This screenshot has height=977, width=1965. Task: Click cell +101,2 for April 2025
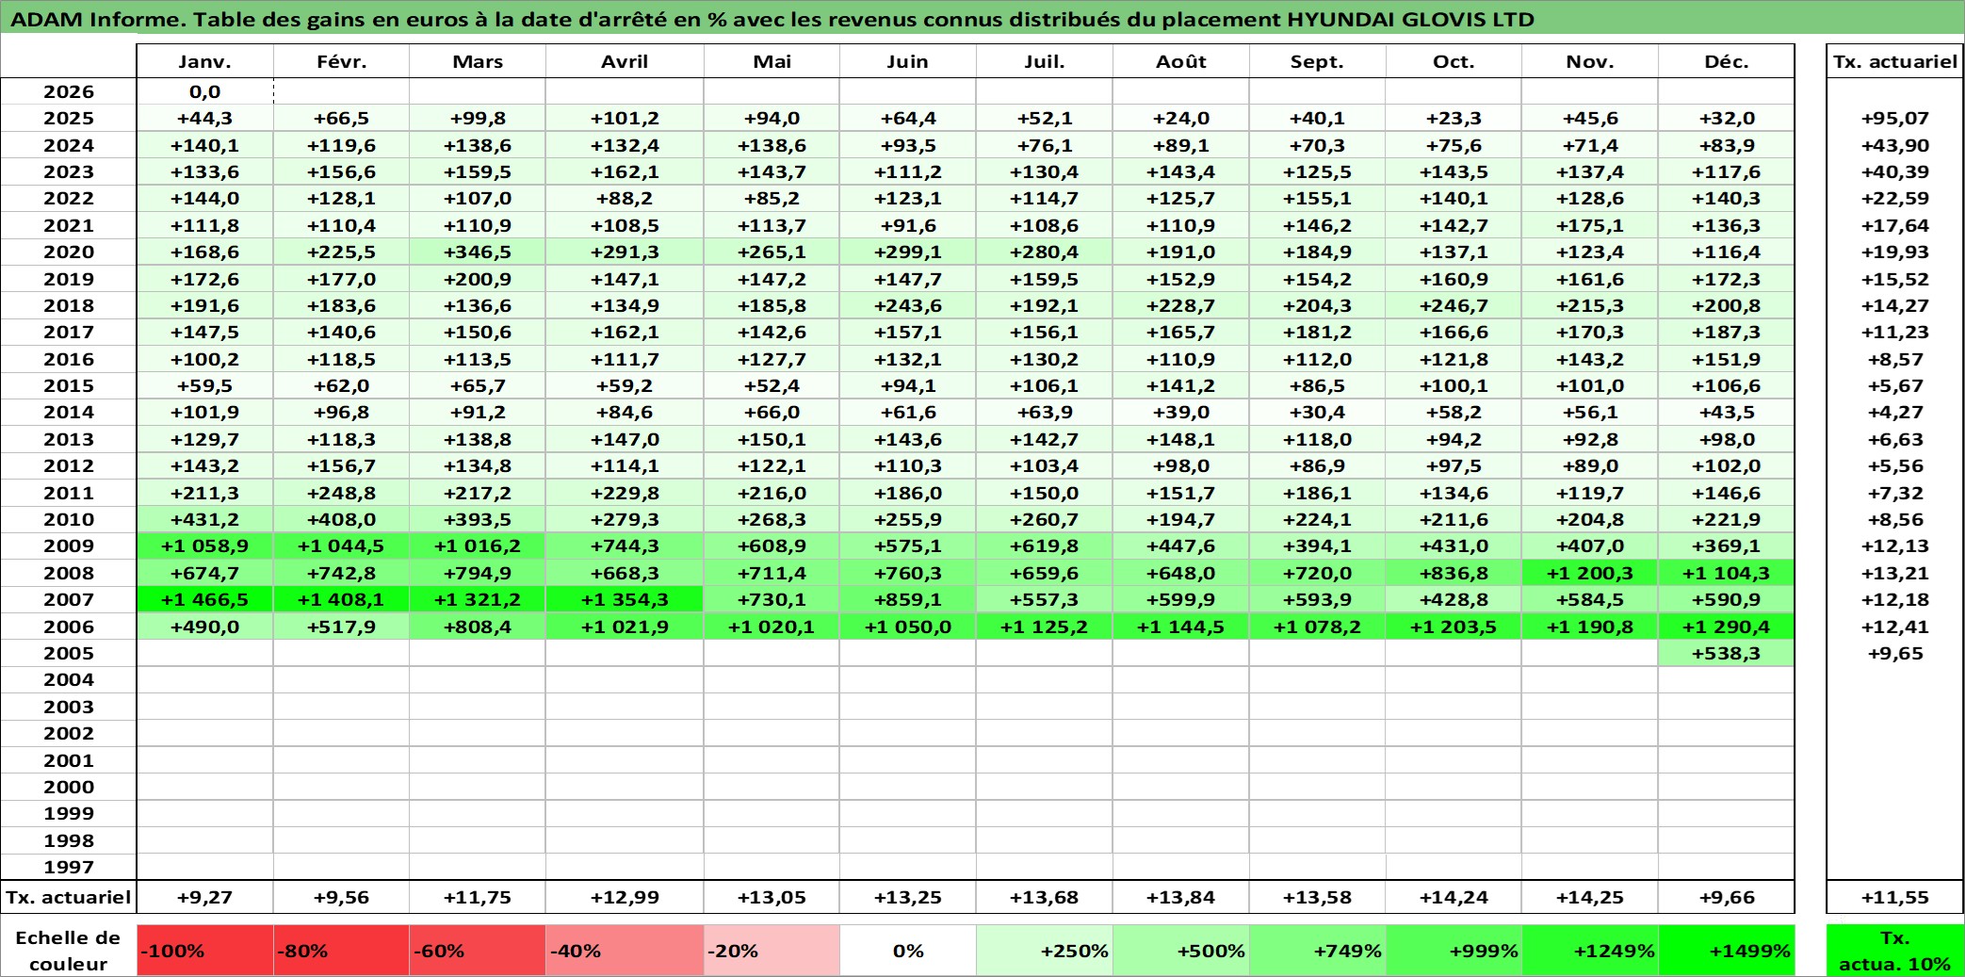pyautogui.click(x=625, y=118)
